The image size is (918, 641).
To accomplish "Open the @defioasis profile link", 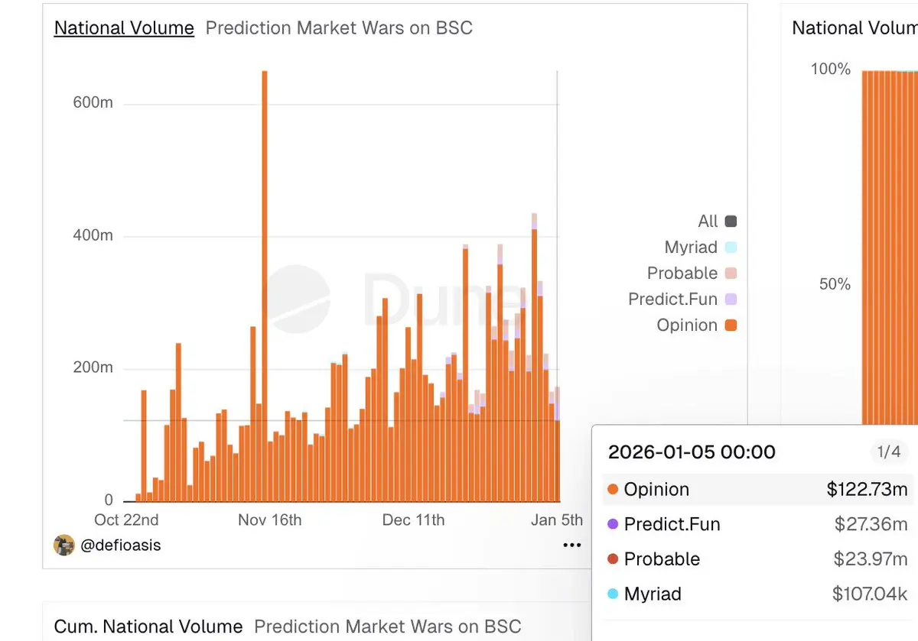I will coord(119,545).
